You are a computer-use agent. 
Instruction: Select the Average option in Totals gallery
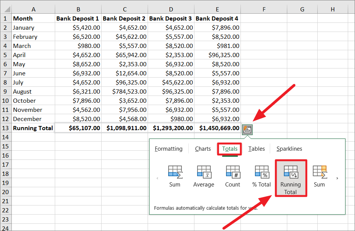tap(204, 176)
